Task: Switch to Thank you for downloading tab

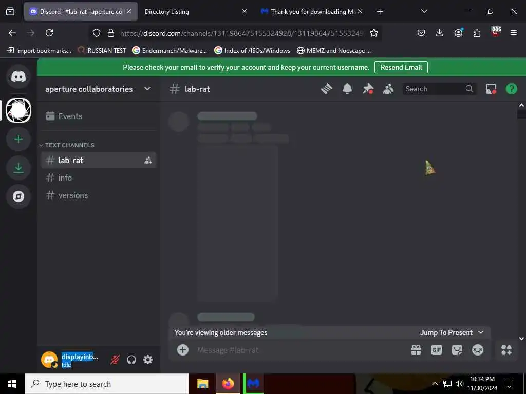Action: pos(312,12)
